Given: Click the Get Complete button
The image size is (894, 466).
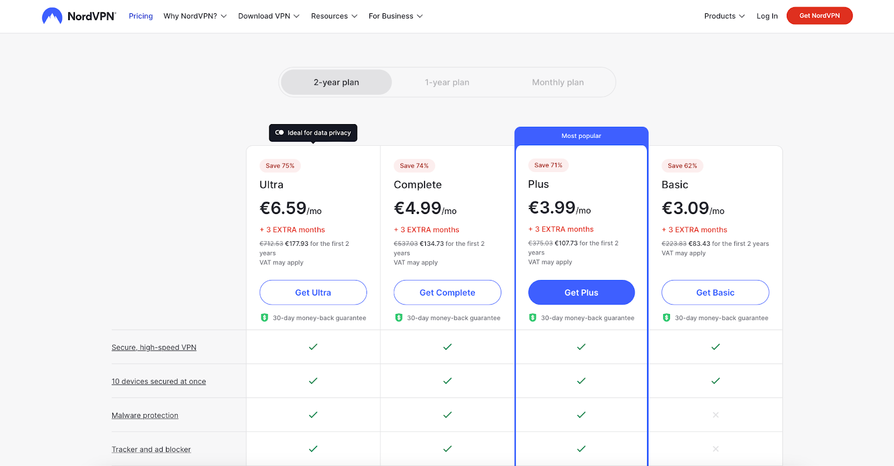Looking at the screenshot, I should [448, 292].
